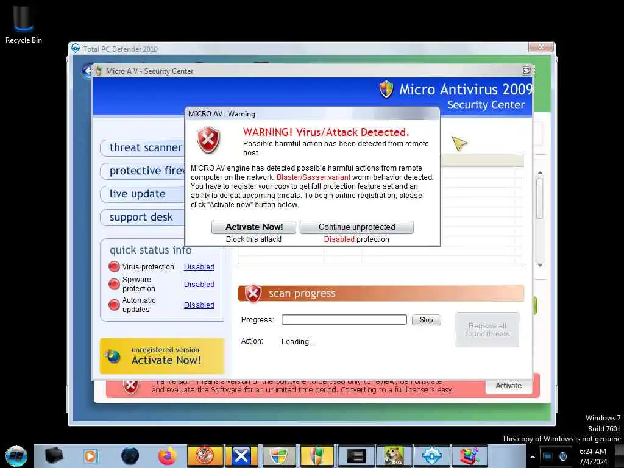The height and width of the screenshot is (468, 624).
Task: Click the back arrow in Total PC Defender
Action: click(x=87, y=72)
